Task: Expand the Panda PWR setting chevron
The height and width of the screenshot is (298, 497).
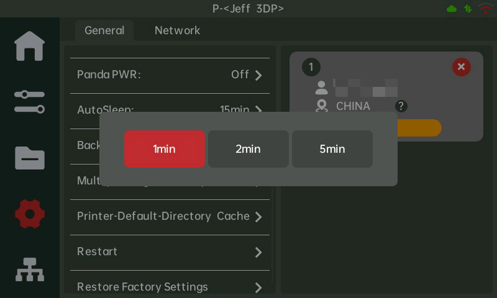Action: point(258,75)
